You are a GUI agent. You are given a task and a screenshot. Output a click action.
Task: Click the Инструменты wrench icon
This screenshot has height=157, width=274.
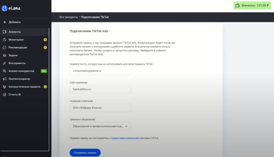pos(4,63)
